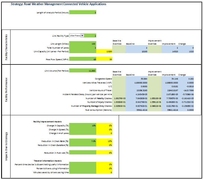Select the Percent drivers using information green cell
Viewport: 203px width, 180px height.
[x=83, y=168]
